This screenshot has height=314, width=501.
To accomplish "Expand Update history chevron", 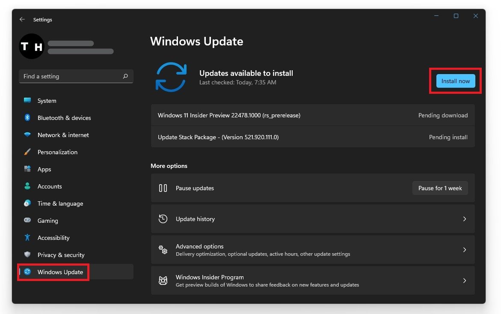I will point(465,219).
